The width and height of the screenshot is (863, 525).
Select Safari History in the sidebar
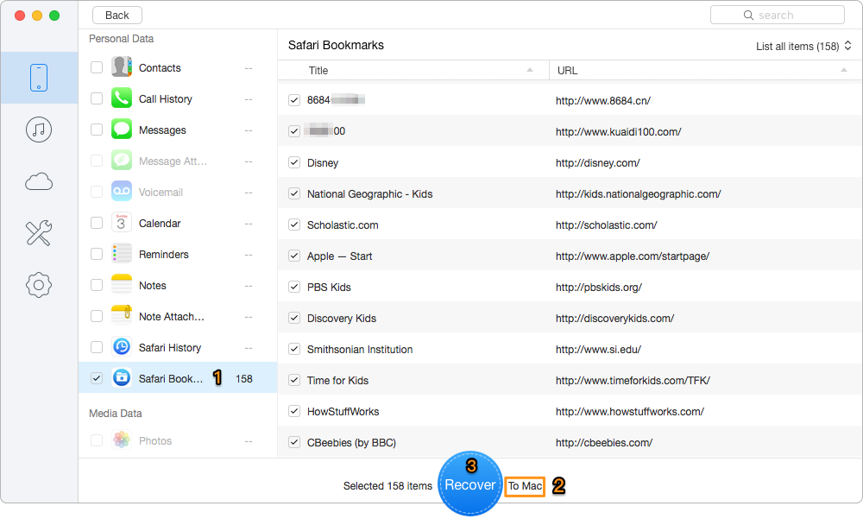170,348
